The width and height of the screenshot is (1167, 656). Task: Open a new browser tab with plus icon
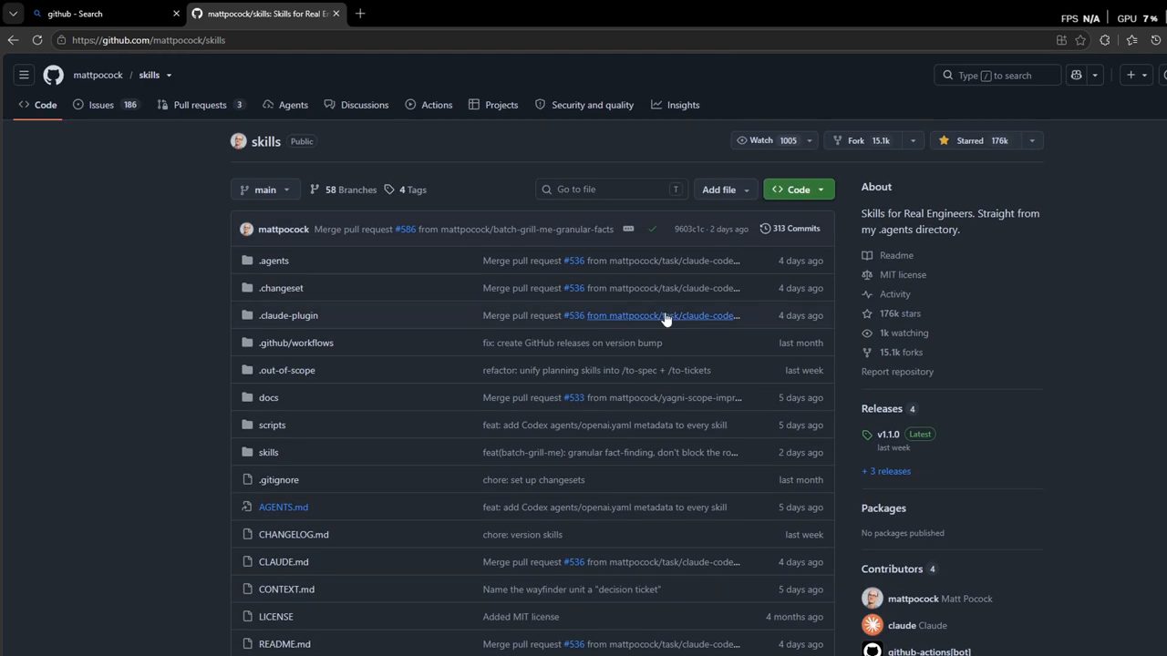pyautogui.click(x=360, y=14)
